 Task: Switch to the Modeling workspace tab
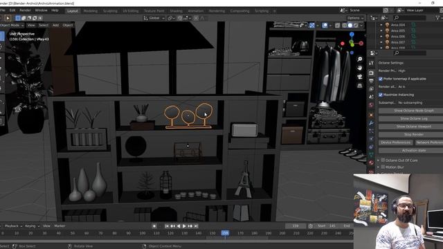coord(91,11)
